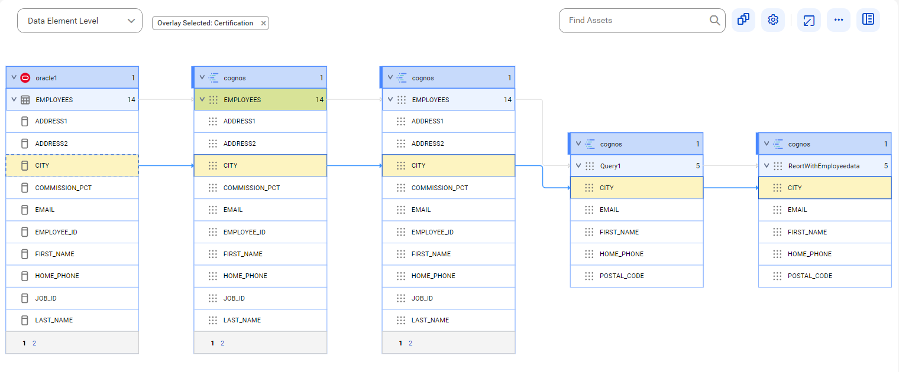Screen dimensions: 899x372
Task: Collapse the oracle1 EMPLOYEES table
Action: pos(14,100)
